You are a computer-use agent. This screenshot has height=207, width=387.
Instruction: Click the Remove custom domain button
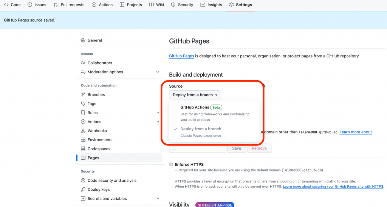click(259, 148)
